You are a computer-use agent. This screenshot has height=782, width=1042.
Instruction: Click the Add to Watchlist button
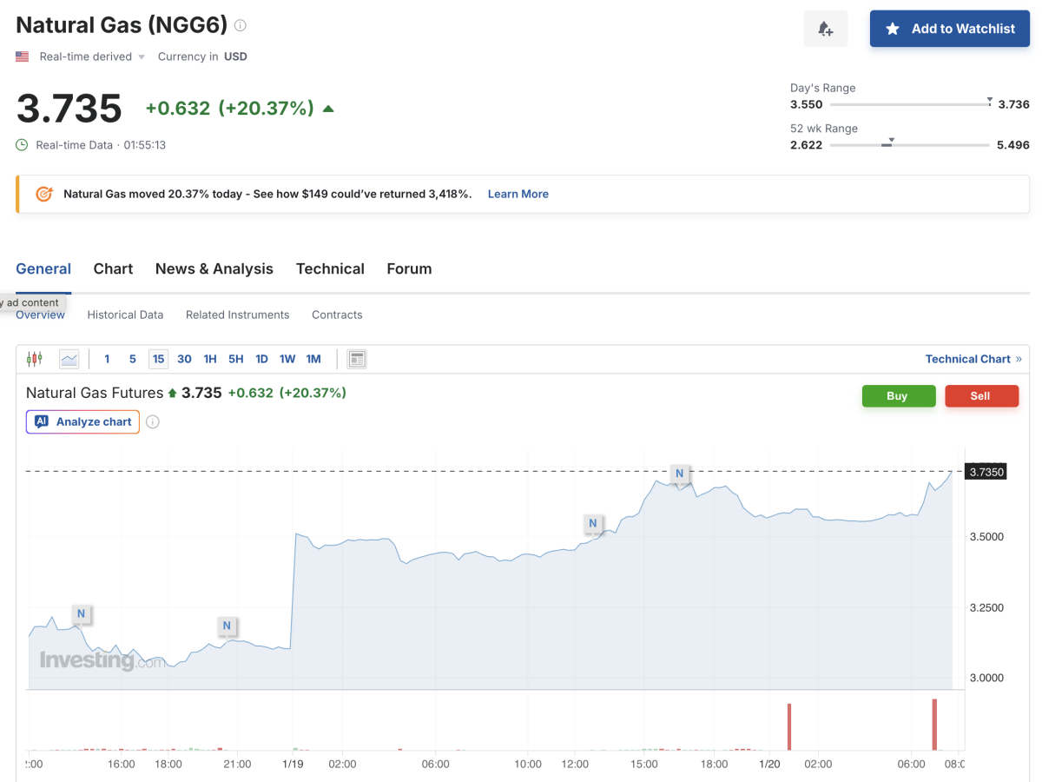pyautogui.click(x=949, y=29)
